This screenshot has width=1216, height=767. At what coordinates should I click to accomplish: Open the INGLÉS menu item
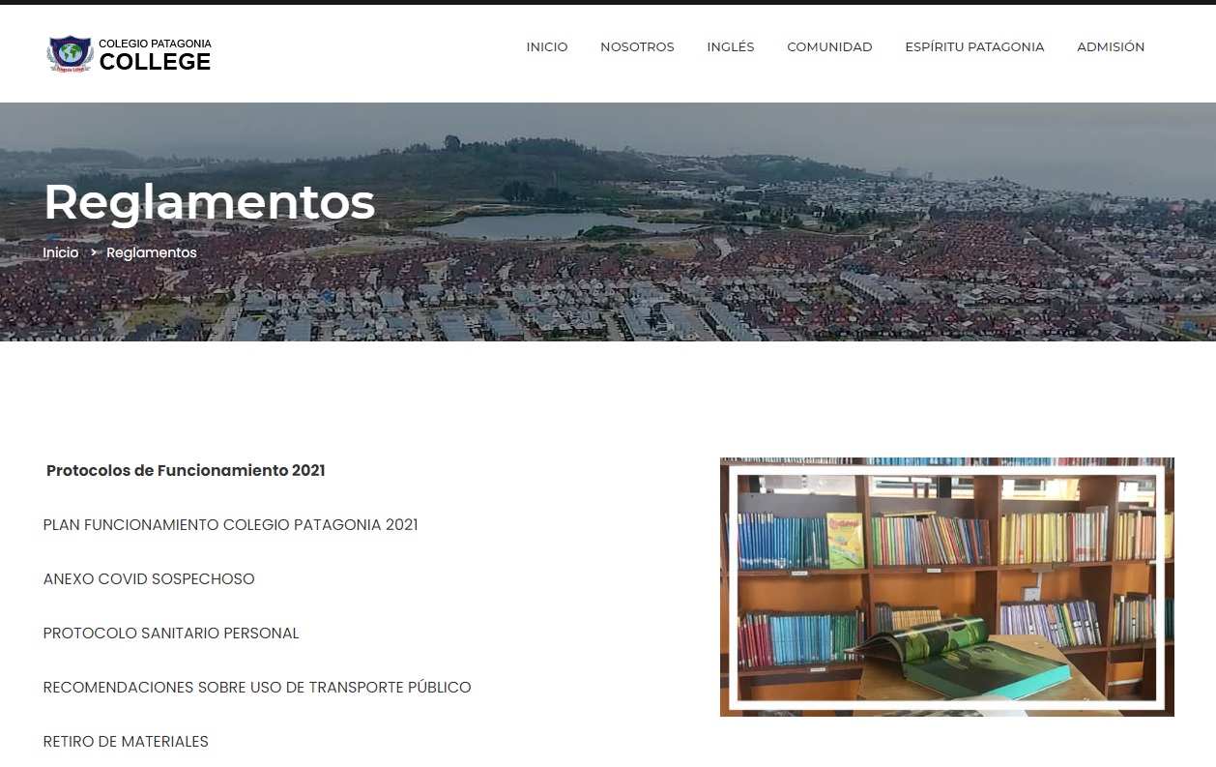coord(731,46)
